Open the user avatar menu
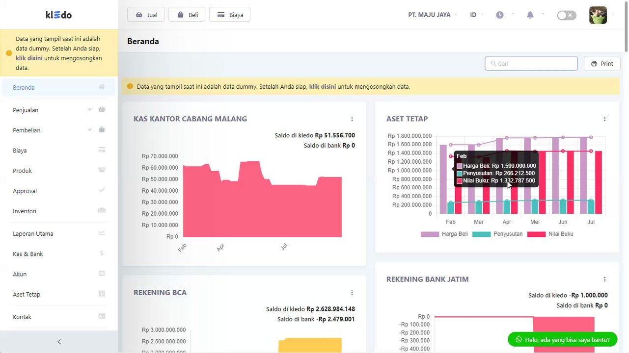 598,15
